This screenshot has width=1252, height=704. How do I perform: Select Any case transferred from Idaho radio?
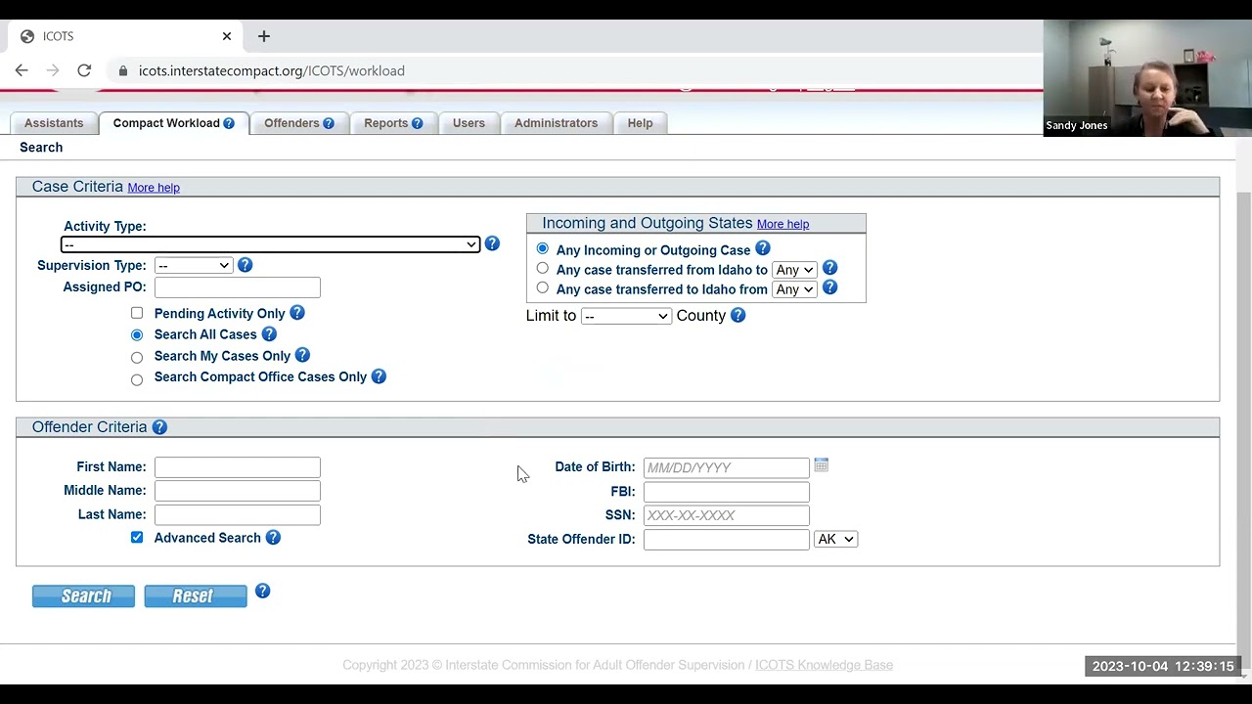[x=543, y=268]
